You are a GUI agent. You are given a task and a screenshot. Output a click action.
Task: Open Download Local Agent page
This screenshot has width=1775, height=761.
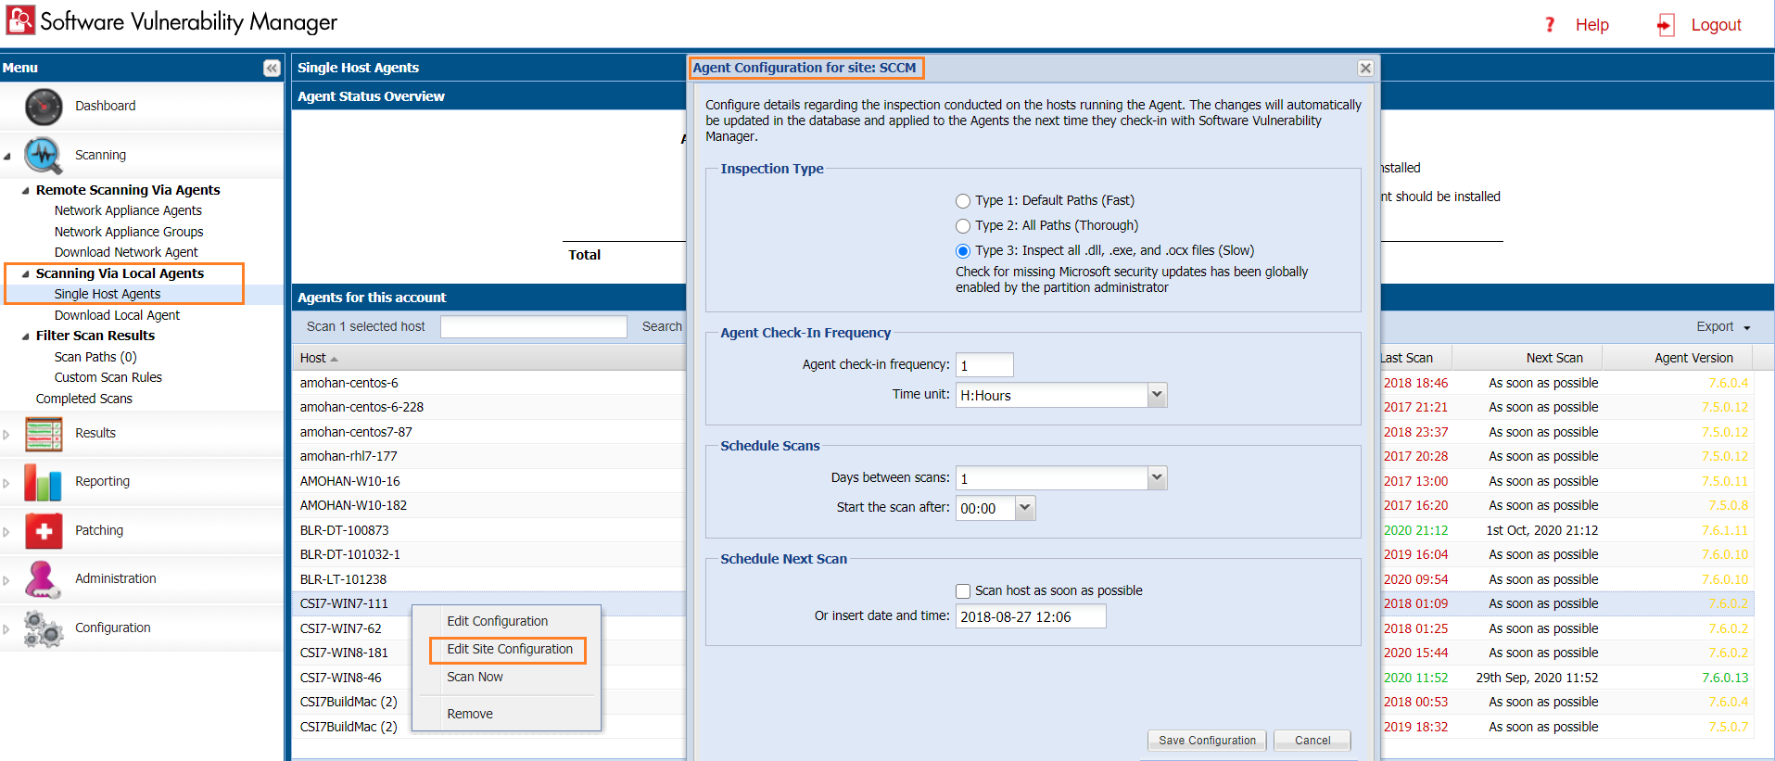(x=117, y=315)
